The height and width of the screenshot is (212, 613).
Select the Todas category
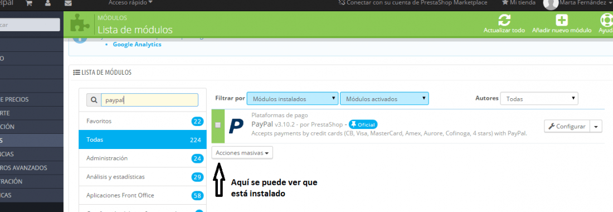tap(142, 139)
